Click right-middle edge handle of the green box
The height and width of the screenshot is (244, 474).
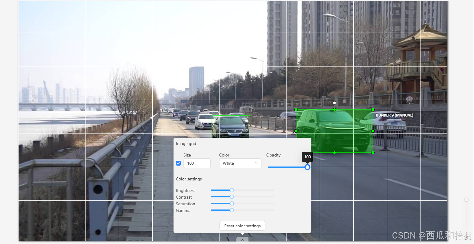click(373, 131)
